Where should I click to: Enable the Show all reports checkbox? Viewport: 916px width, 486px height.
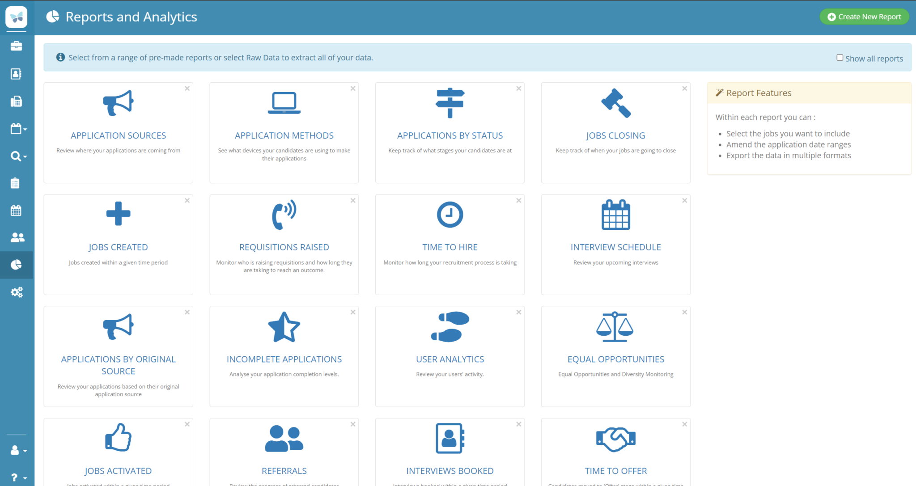tap(840, 58)
